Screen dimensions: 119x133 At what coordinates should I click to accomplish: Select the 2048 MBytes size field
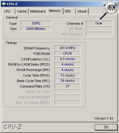[36, 29]
